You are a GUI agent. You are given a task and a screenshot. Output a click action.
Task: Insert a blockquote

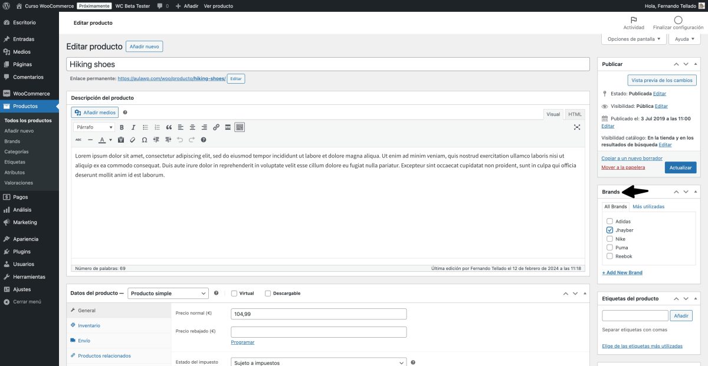tap(169, 127)
